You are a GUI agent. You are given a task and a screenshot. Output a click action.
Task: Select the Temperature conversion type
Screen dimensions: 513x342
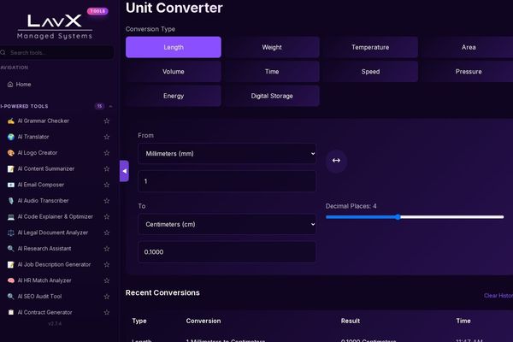coord(370,47)
